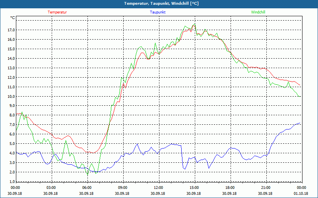Click the 11,0 y-axis value
The height and width of the screenshot is (198, 318).
[12, 87]
